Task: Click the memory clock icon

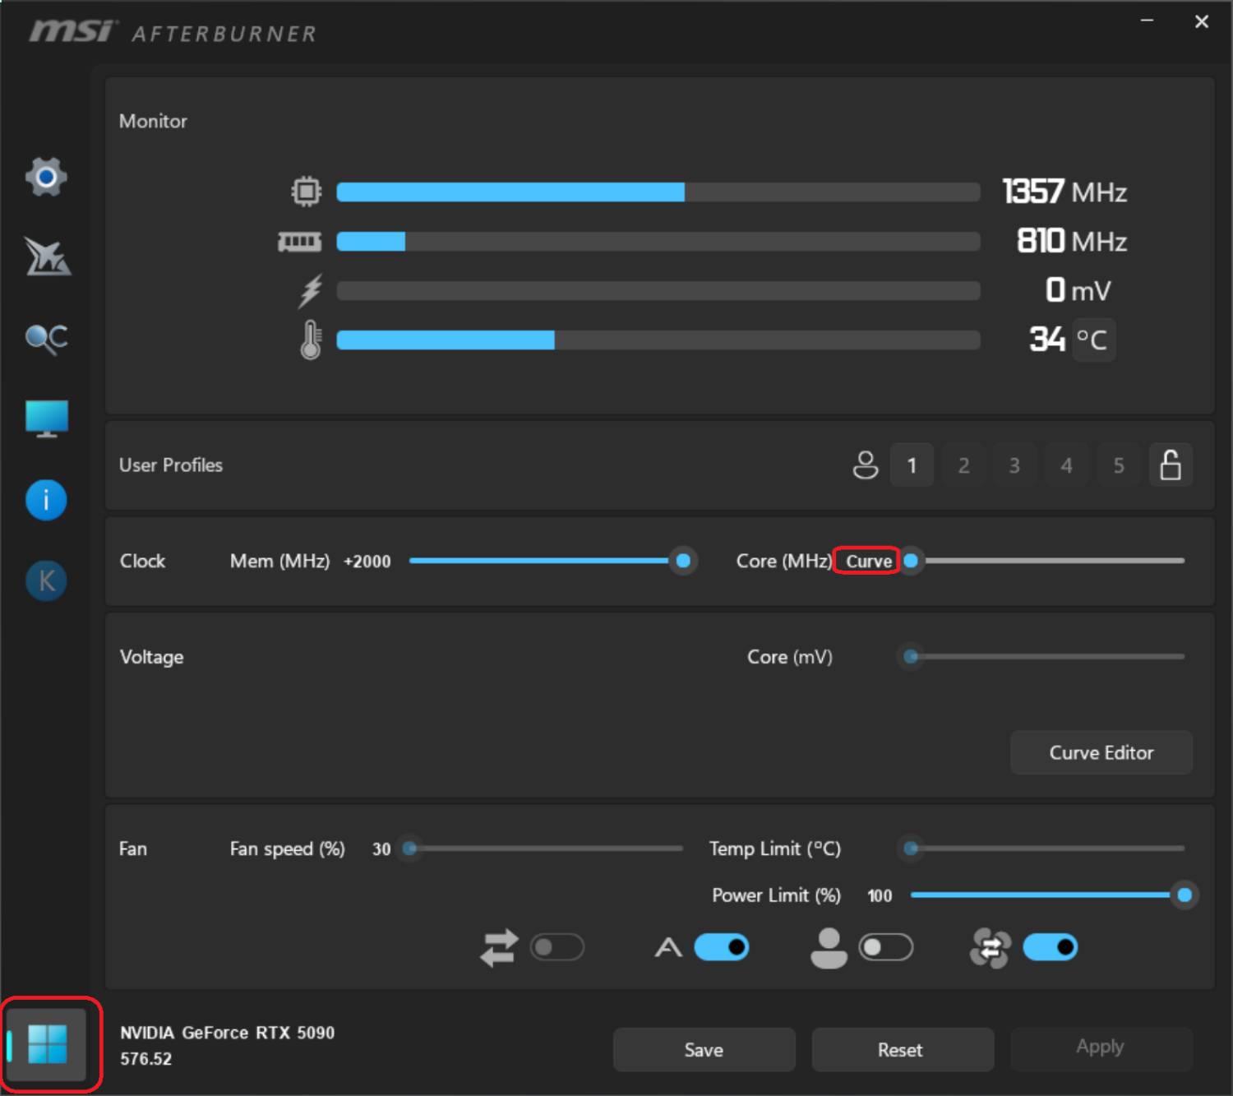Action: (x=299, y=242)
